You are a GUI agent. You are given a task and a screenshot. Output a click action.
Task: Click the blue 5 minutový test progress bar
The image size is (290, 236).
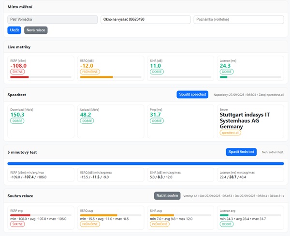[x=145, y=163]
